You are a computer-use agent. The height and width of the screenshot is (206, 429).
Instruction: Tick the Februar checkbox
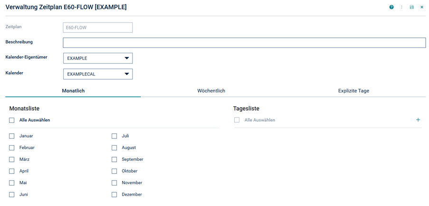click(x=12, y=148)
